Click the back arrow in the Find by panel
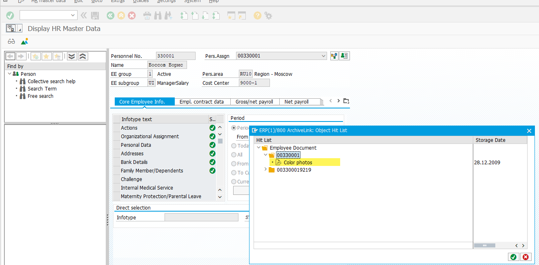The height and width of the screenshot is (265, 539). 11,56
